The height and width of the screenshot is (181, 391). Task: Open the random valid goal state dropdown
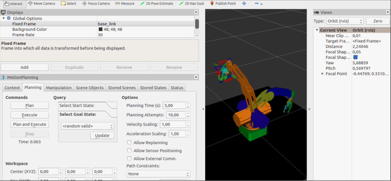pos(88,126)
